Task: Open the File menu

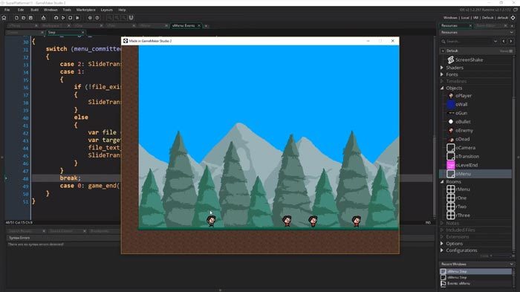Action: tap(7, 10)
